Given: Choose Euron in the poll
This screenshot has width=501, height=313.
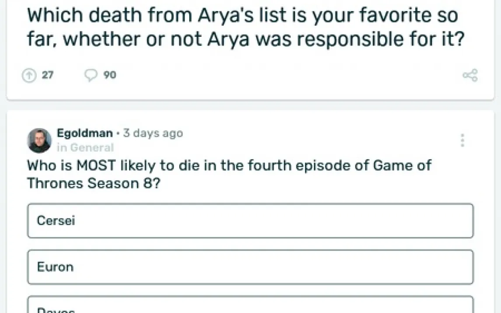Looking at the screenshot, I should click(250, 267).
